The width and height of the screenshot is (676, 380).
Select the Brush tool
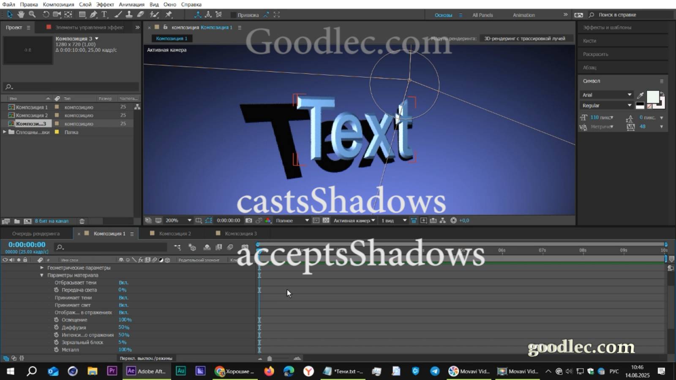tap(117, 14)
